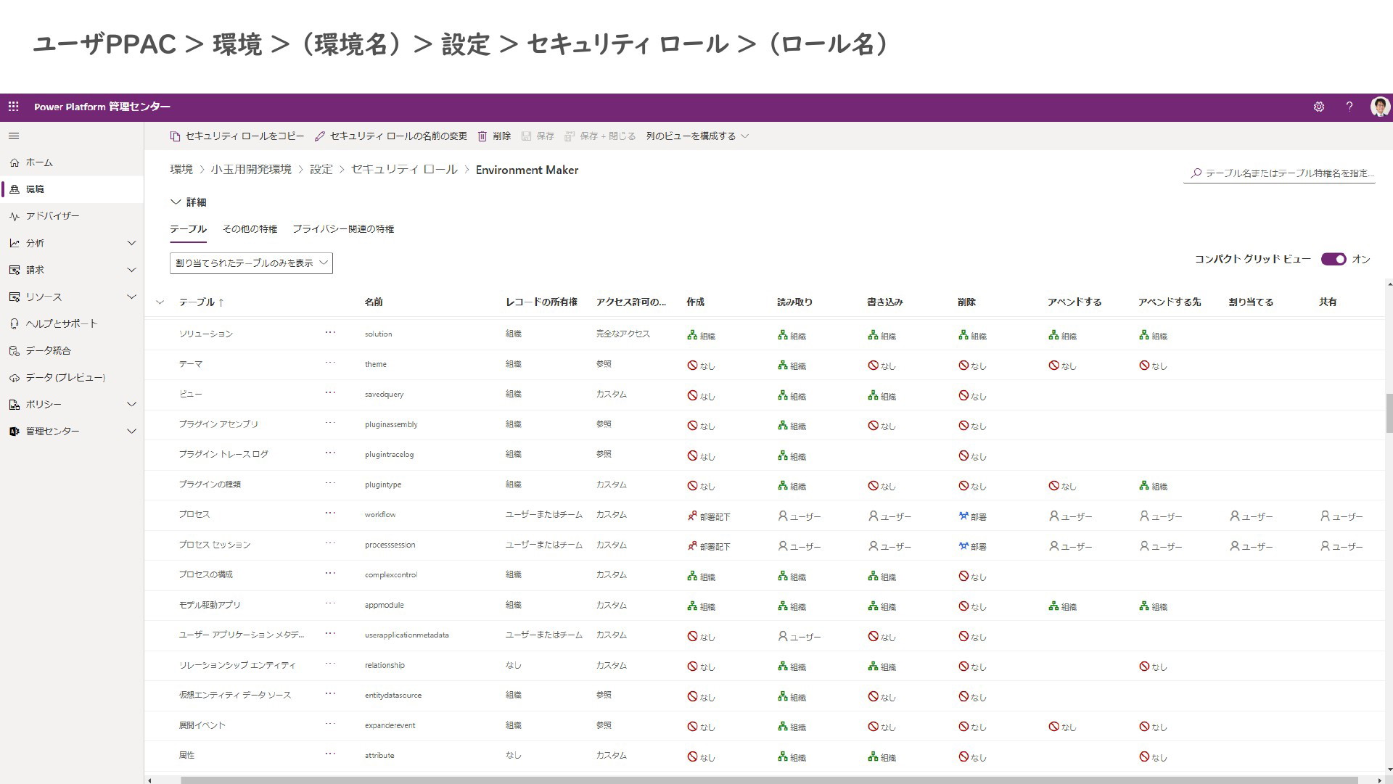Open 列のビューを構成する dropdown
The height and width of the screenshot is (784, 1393).
(x=697, y=136)
